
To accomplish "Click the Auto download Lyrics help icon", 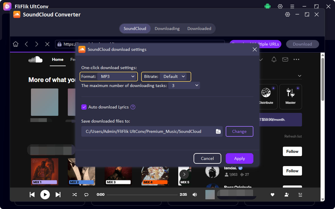I will (x=133, y=107).
